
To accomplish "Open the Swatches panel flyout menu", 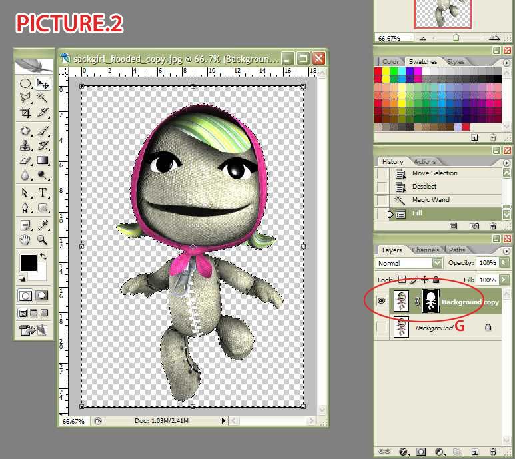I will click(x=506, y=63).
